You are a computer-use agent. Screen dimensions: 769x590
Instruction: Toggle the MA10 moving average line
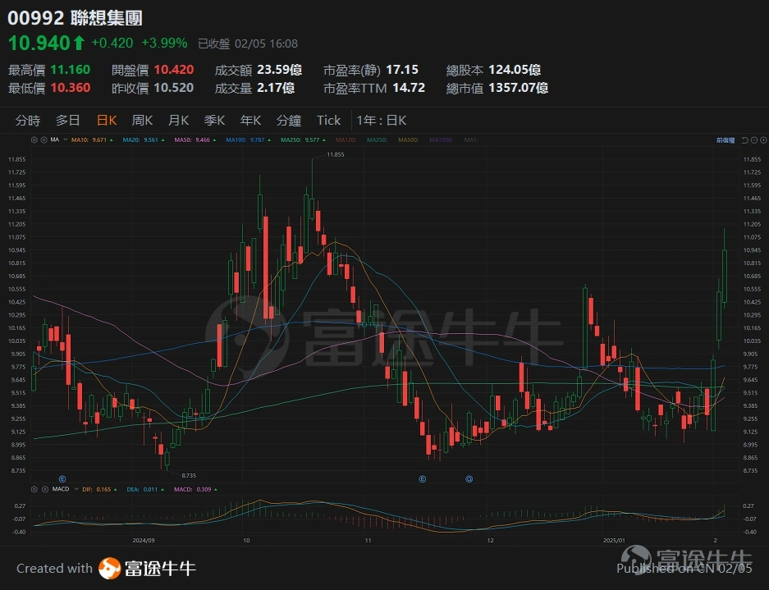[x=92, y=139]
